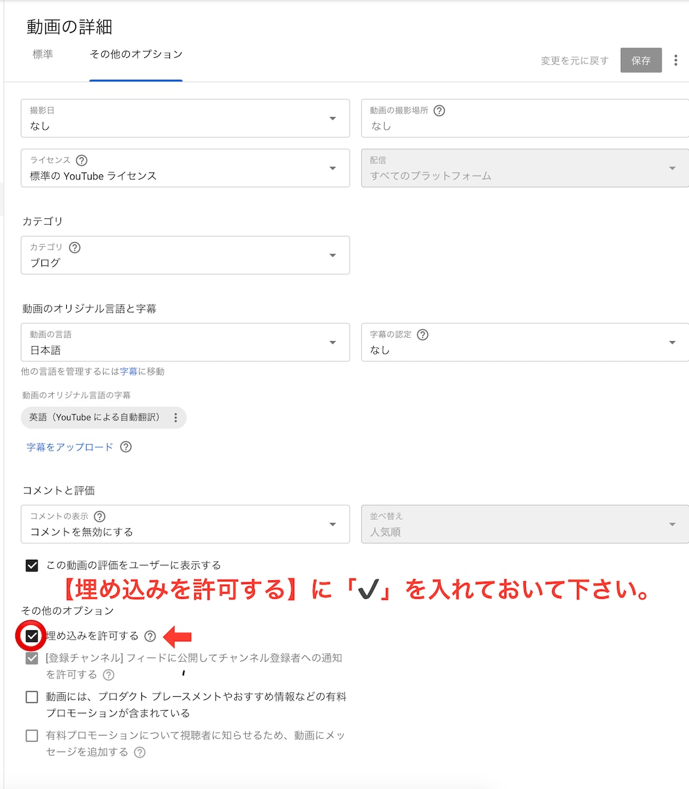
Task: Select the その他のオプション tab
Action: tap(136, 55)
